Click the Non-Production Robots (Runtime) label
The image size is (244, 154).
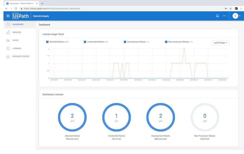pos(205,137)
